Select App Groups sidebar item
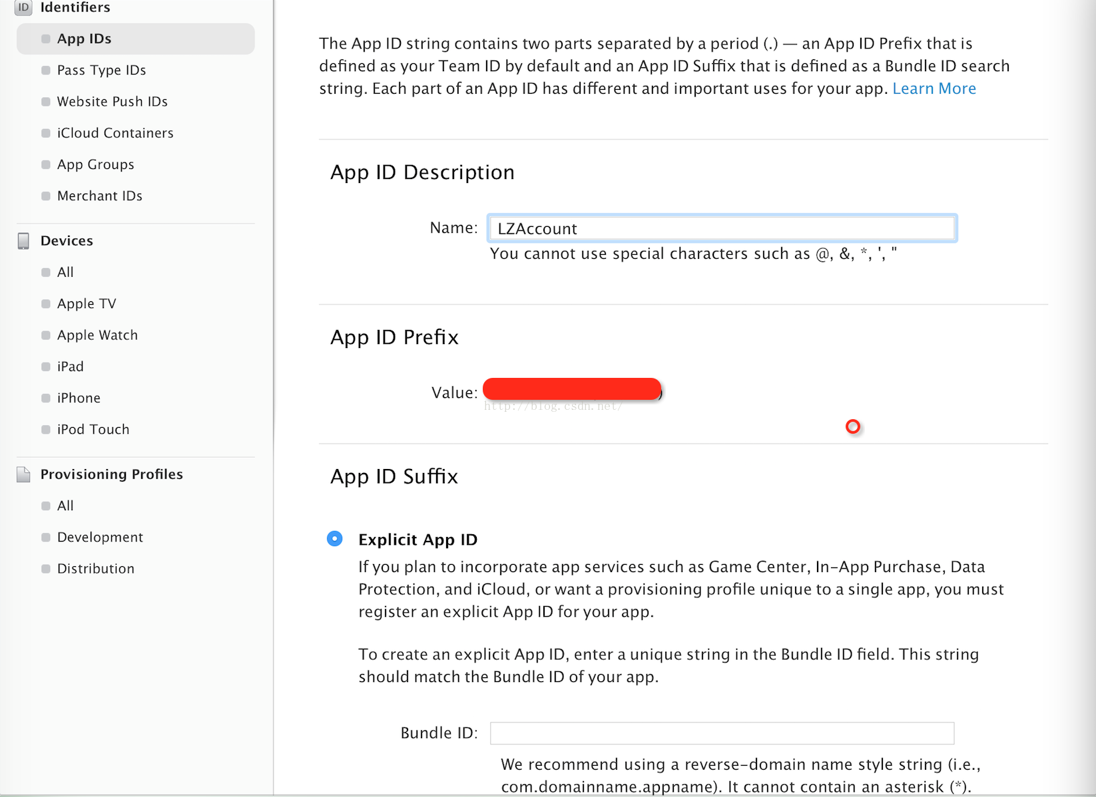Screen dimensions: 1096x797 [x=95, y=164]
